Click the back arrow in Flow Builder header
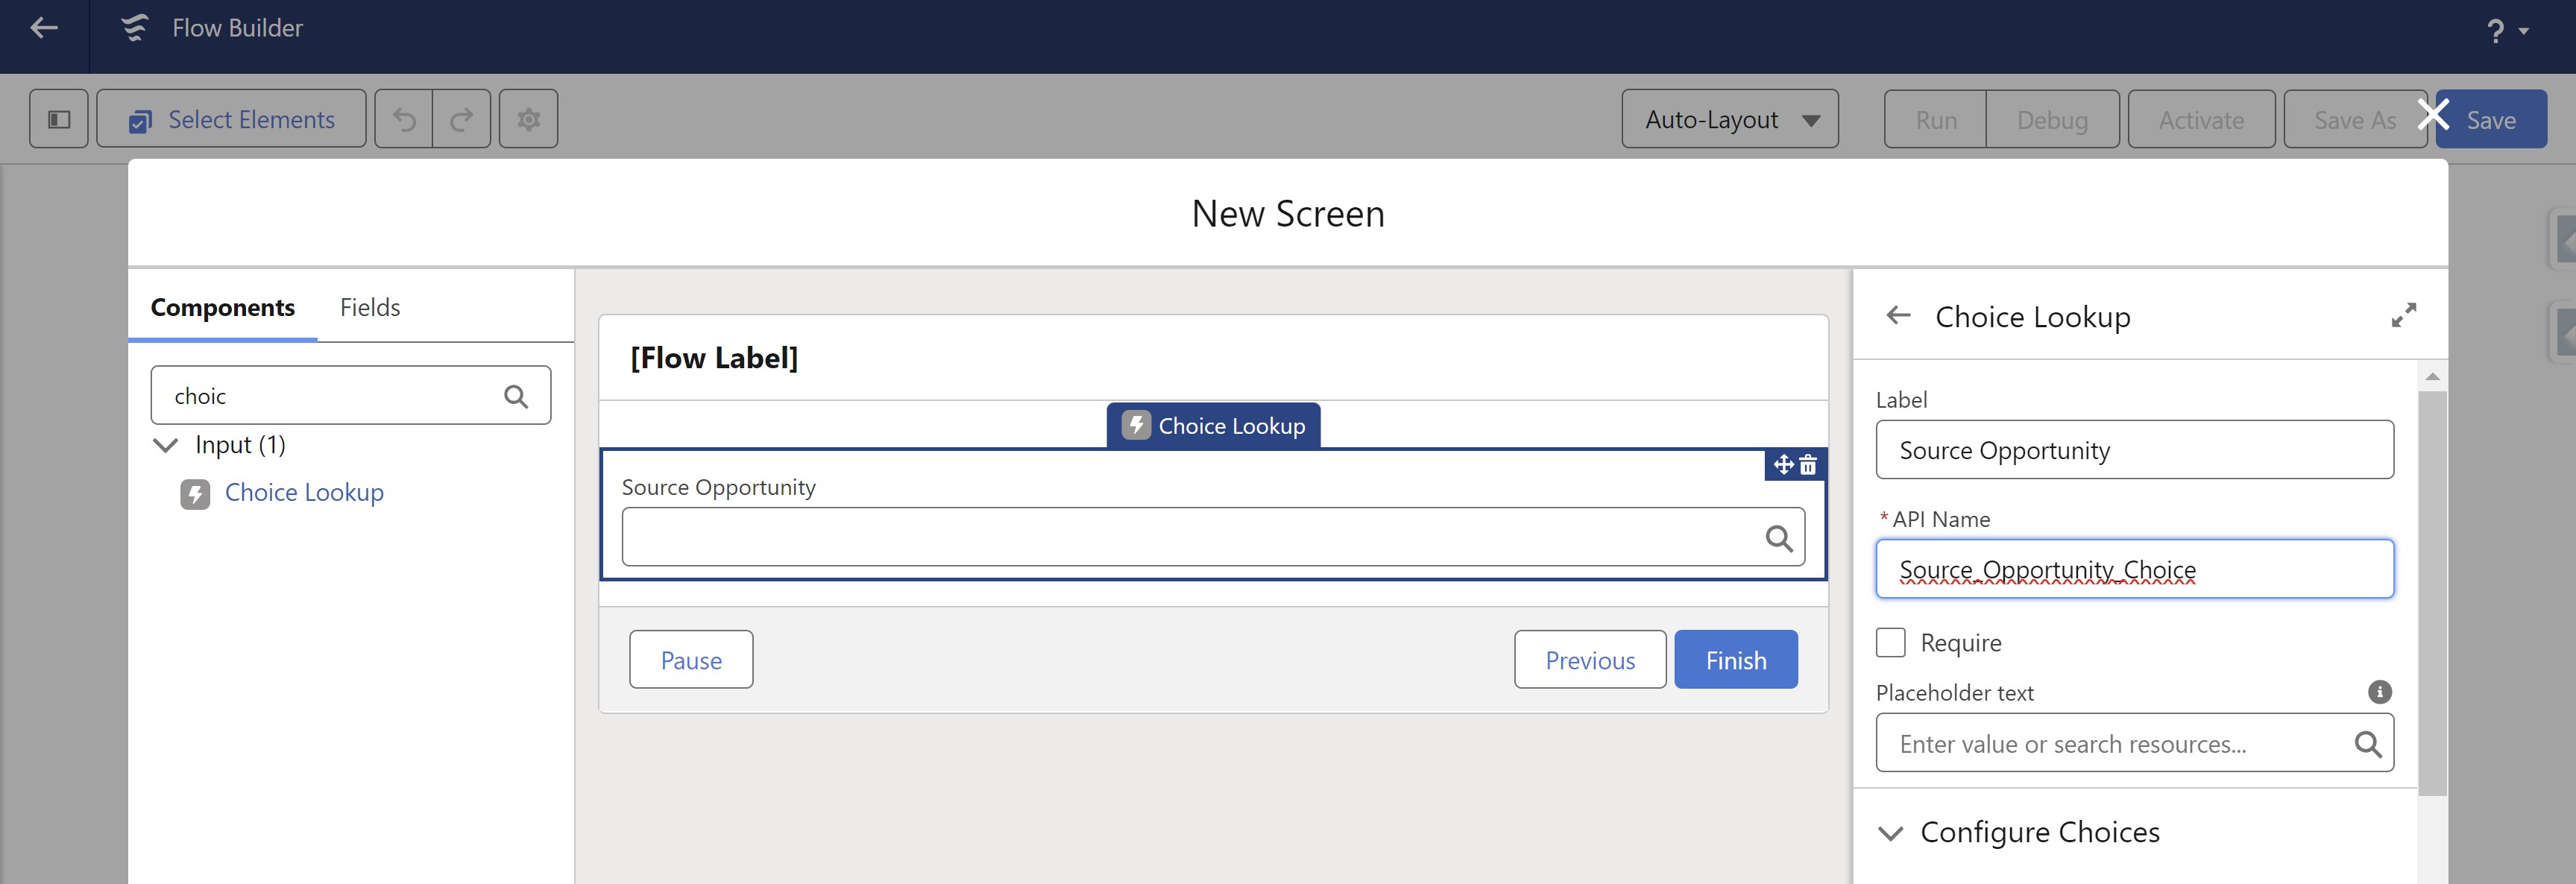The image size is (2576, 884). [44, 28]
